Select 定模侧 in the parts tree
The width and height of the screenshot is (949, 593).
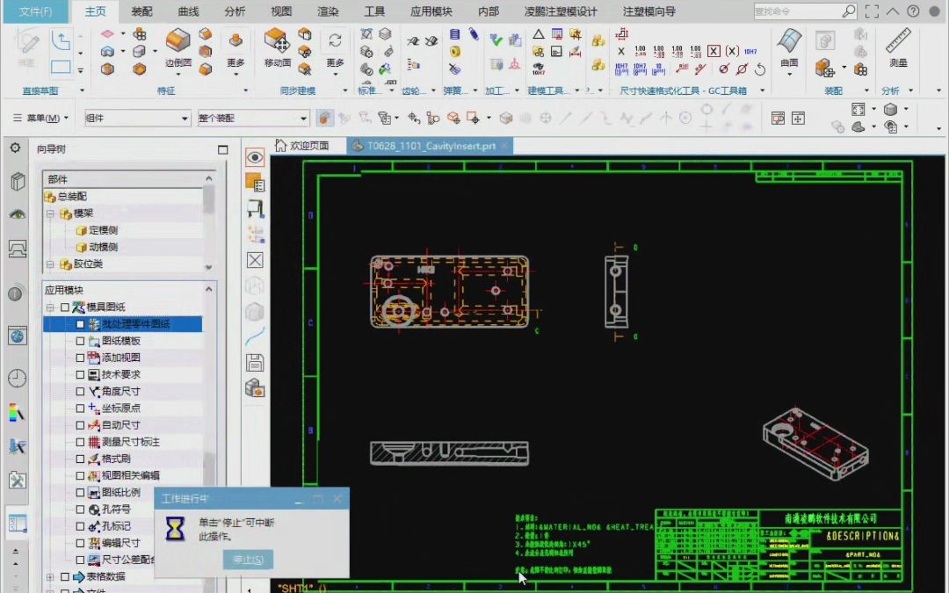point(103,230)
